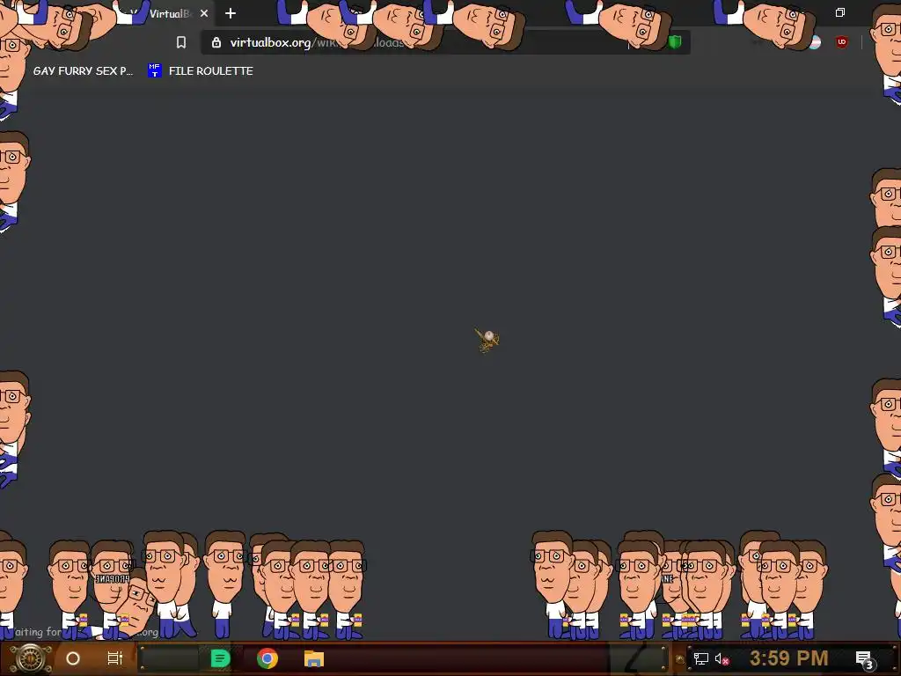
Task: Open network status tray icon
Action: 700,658
